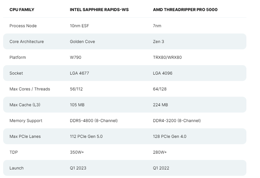
Task: Click the '224 MB' cell
Action: click(x=161, y=105)
